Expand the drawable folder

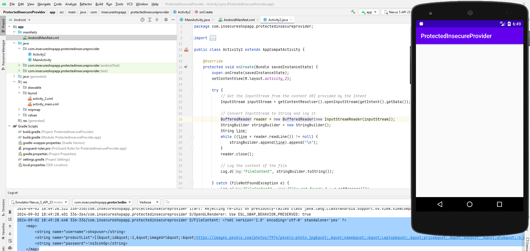[19, 87]
